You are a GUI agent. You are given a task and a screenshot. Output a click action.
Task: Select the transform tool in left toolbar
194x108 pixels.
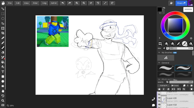click(x=3, y=28)
